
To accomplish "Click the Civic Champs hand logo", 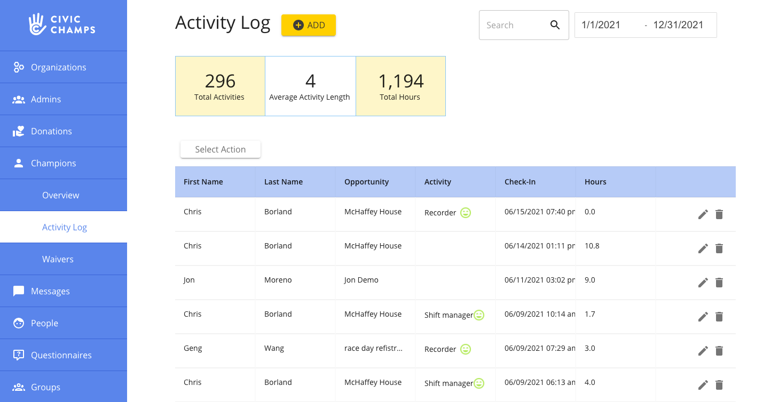I will [x=37, y=25].
